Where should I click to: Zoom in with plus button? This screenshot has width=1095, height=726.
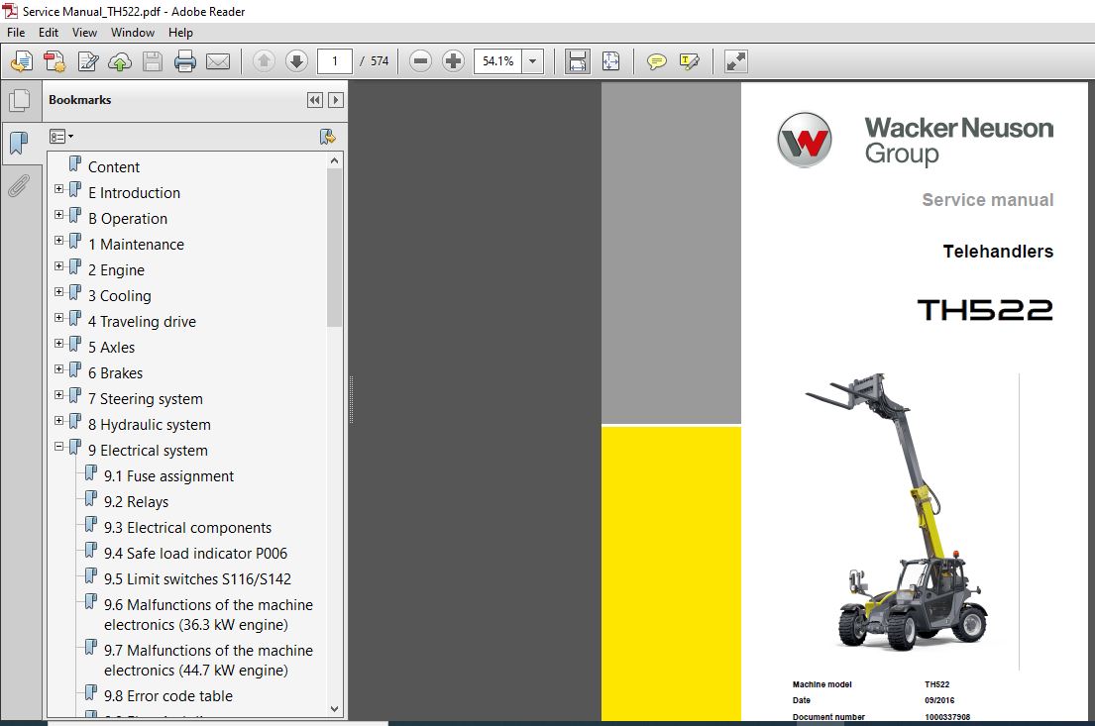[x=453, y=61]
